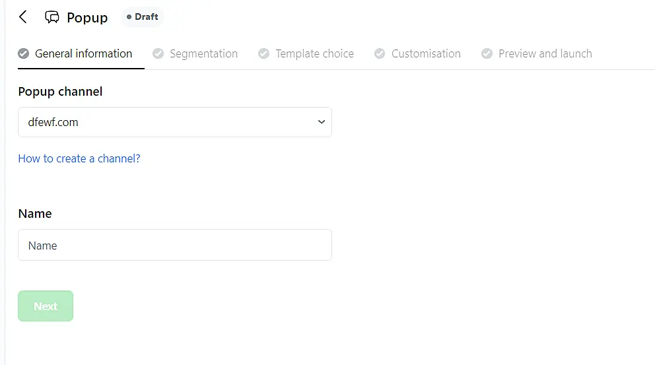Viewport: 655px width, 365px height.
Task: Click the General information checkmark icon
Action: point(24,53)
